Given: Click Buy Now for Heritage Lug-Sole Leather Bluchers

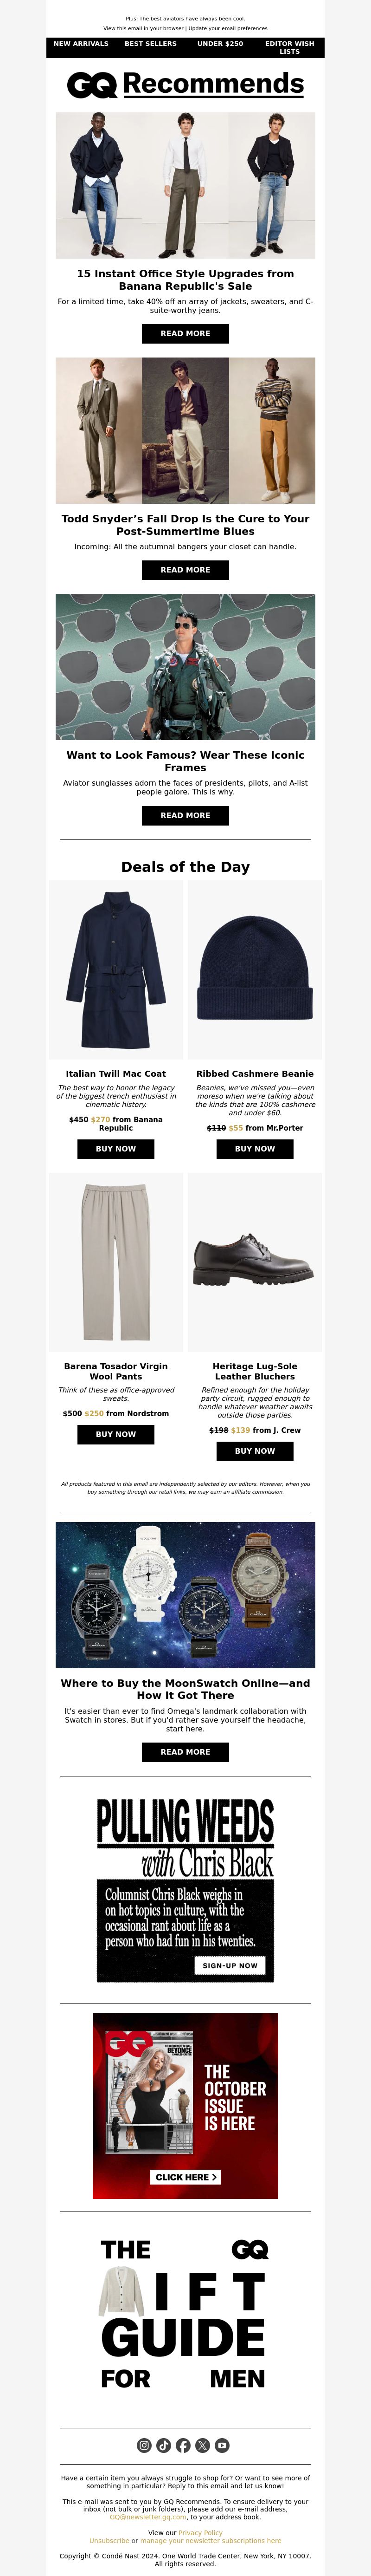Looking at the screenshot, I should point(255,1451).
